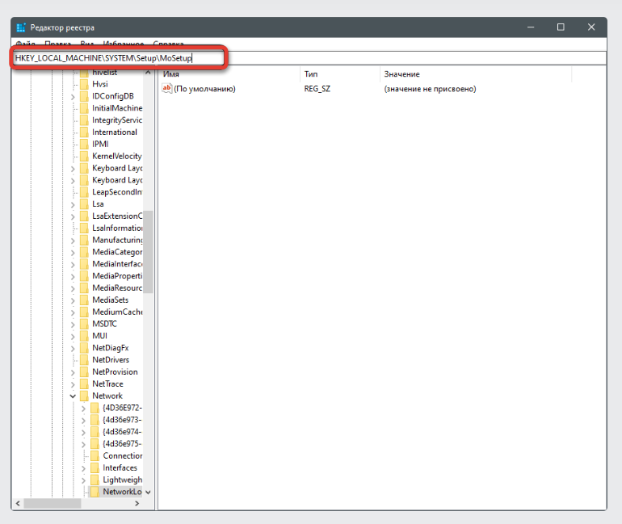622x524 pixels.
Task: Click the Network folder icon
Action: [x=84, y=396]
